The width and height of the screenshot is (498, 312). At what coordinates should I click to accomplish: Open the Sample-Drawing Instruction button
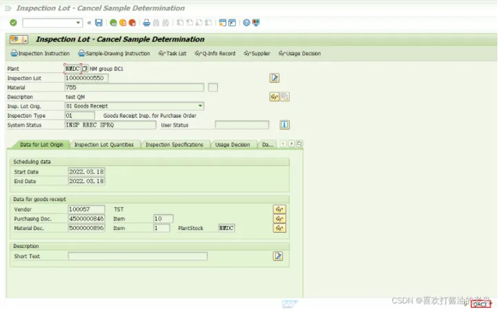(x=114, y=53)
